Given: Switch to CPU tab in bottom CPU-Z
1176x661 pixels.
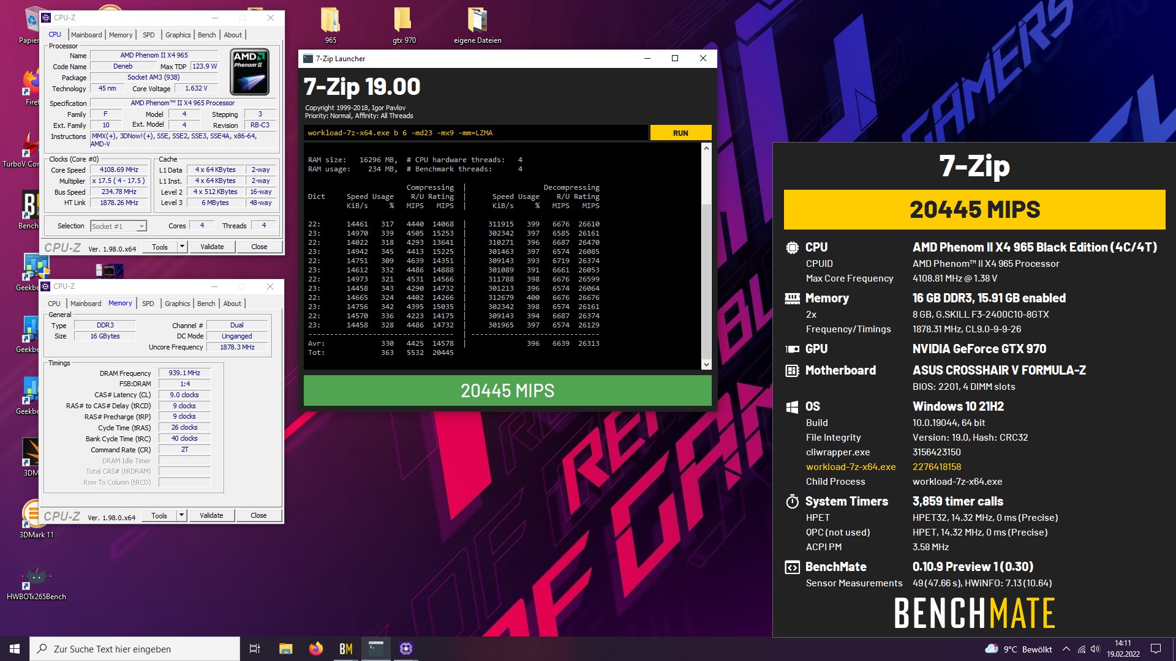Looking at the screenshot, I should (x=54, y=304).
